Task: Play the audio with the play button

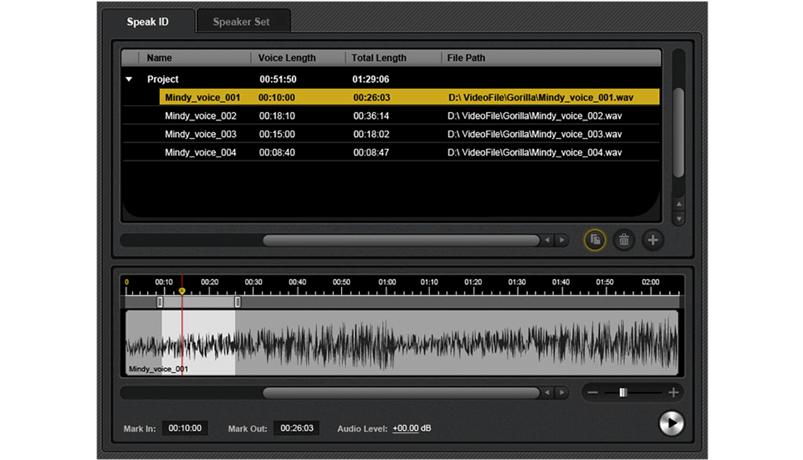Action: tap(672, 423)
